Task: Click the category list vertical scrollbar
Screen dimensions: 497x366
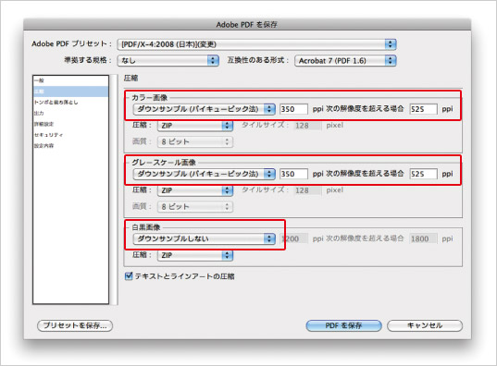Action: (114, 189)
